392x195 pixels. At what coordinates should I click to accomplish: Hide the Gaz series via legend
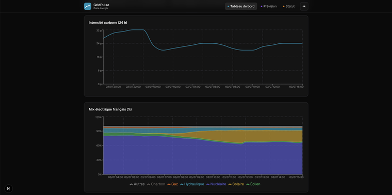pyautogui.click(x=172, y=184)
